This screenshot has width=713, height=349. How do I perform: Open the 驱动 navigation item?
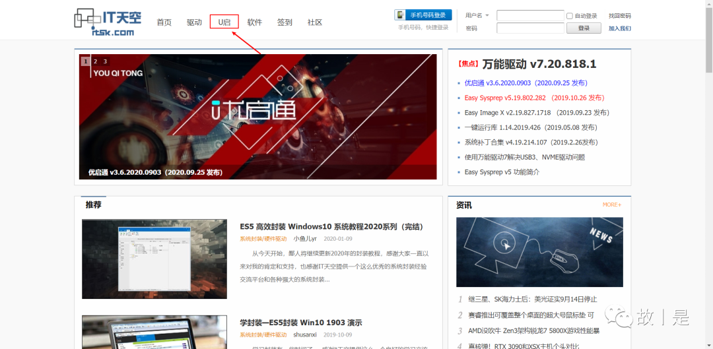click(x=194, y=22)
